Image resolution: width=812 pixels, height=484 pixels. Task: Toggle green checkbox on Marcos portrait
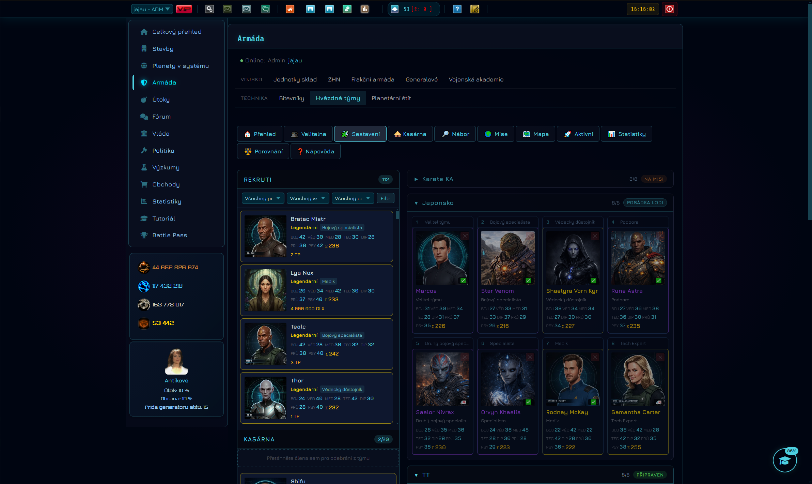click(463, 281)
